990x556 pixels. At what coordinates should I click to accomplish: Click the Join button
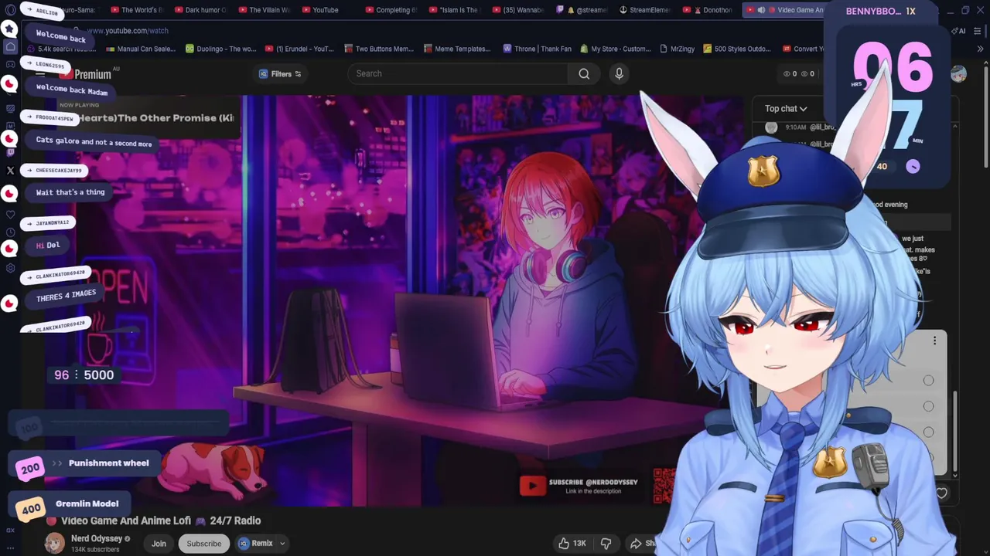point(159,544)
